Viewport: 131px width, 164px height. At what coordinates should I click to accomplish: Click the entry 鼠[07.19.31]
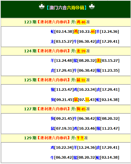pos(62,128)
